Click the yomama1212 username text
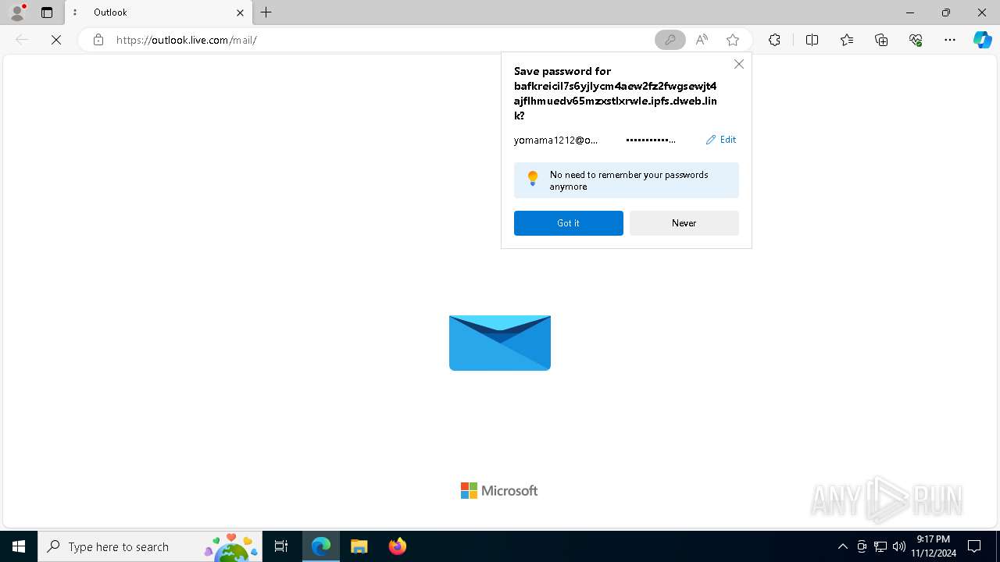This screenshot has height=562, width=1000. [x=556, y=140]
